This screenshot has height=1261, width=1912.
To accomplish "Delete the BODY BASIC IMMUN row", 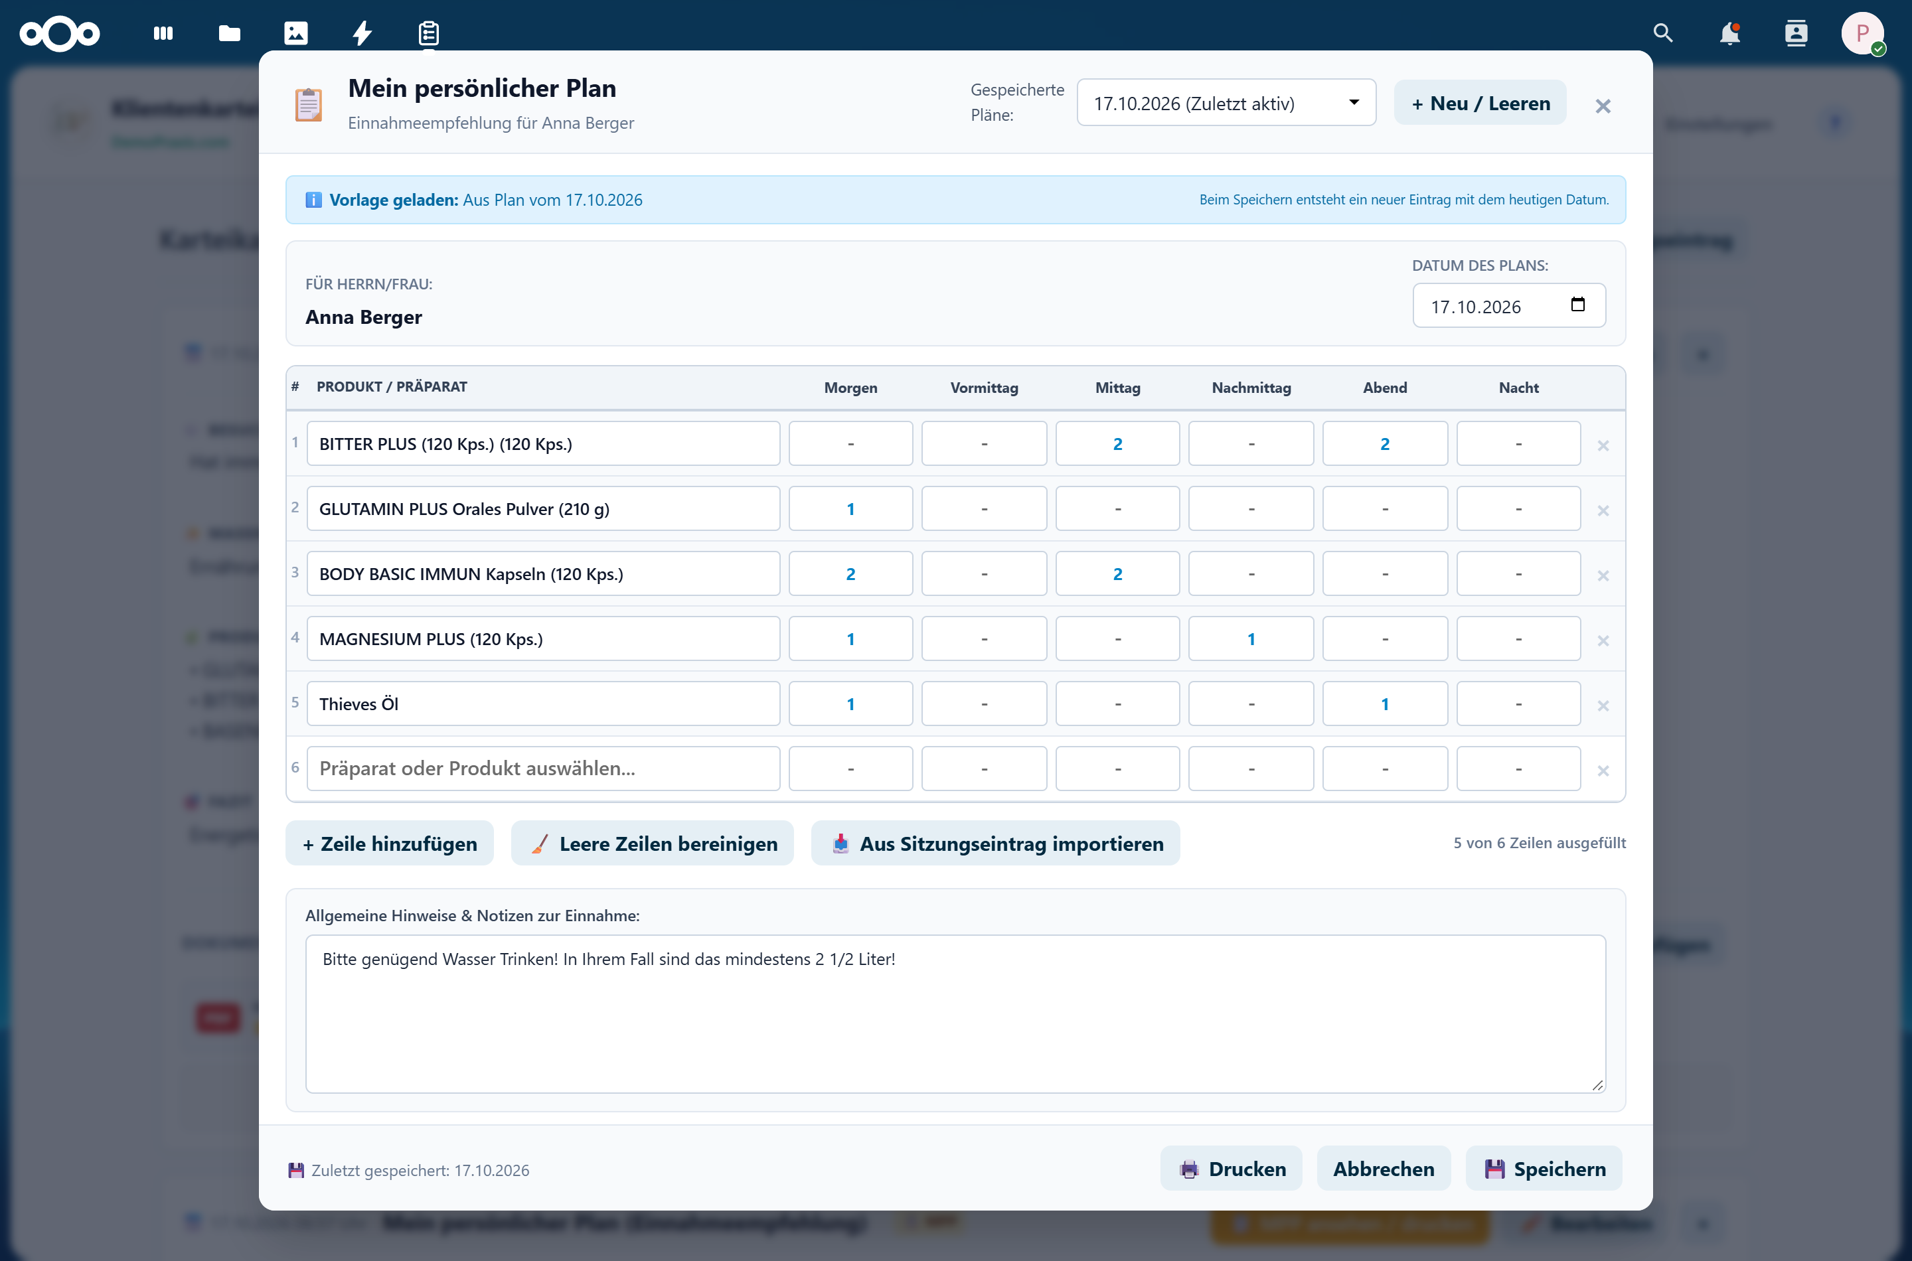I will point(1603,576).
